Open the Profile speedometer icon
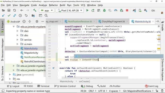Screen dimensions: 165x93 116,10
